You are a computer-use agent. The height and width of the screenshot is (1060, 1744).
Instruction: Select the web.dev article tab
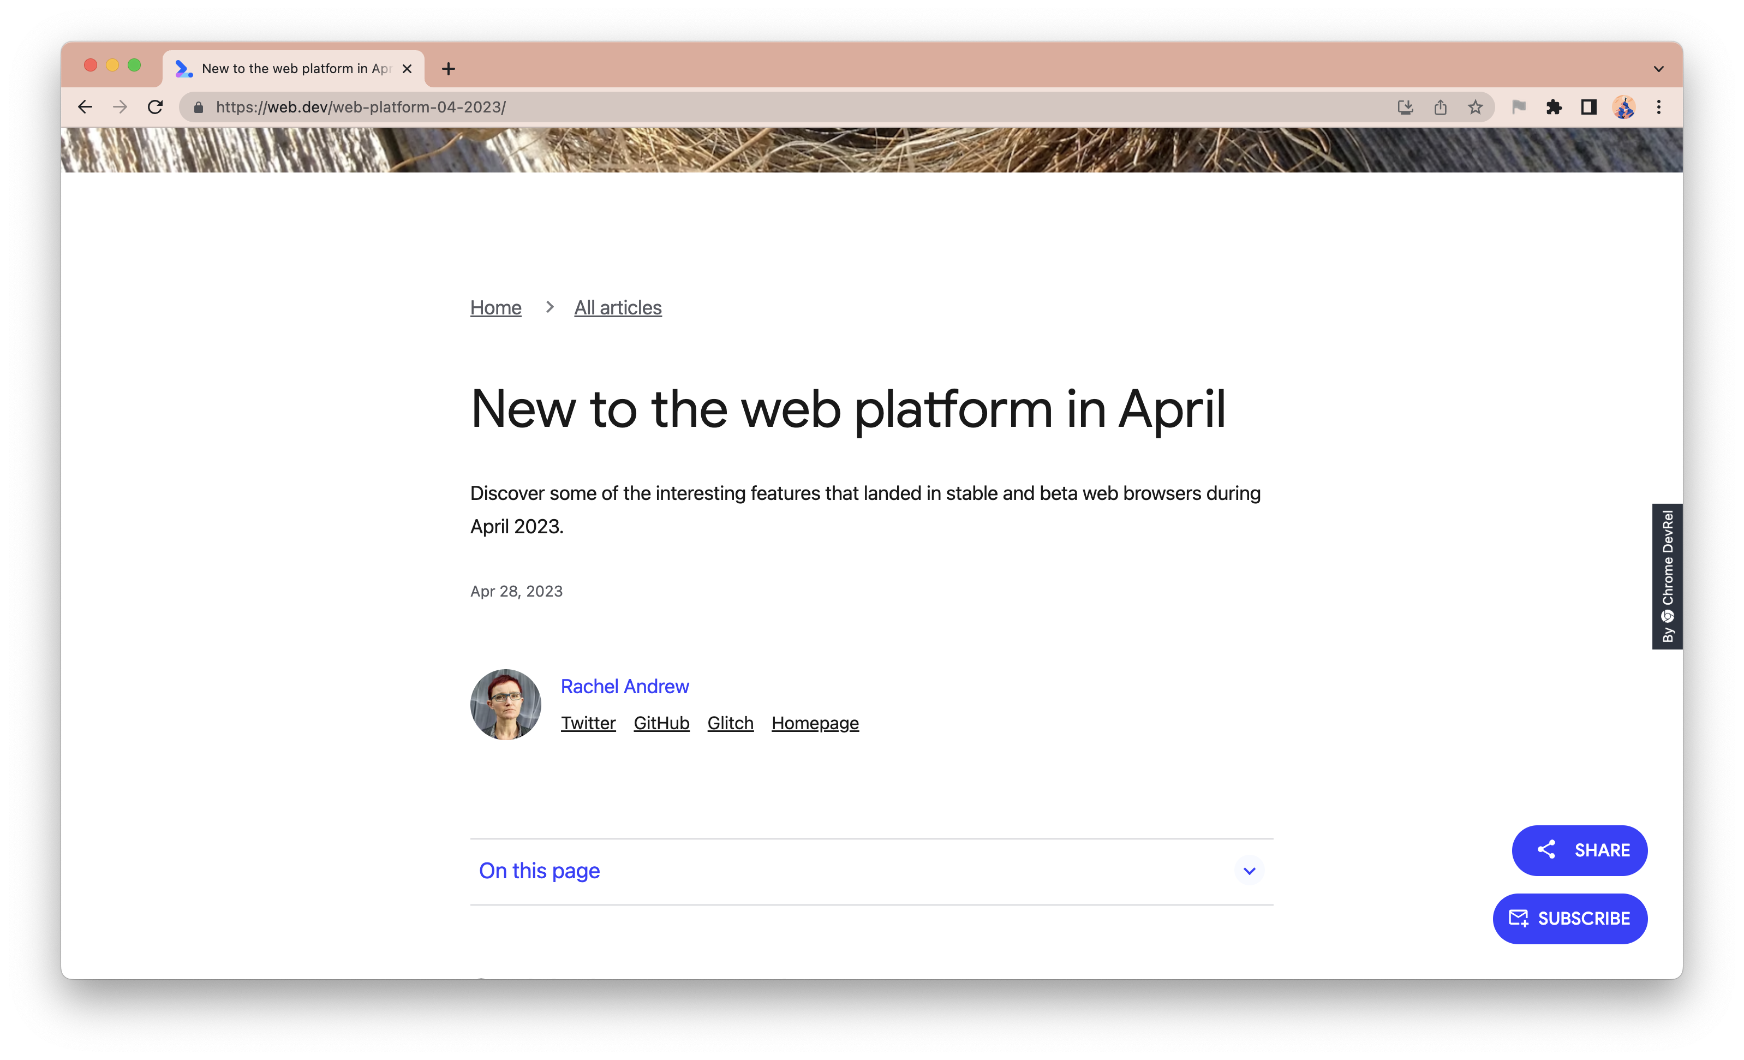290,68
